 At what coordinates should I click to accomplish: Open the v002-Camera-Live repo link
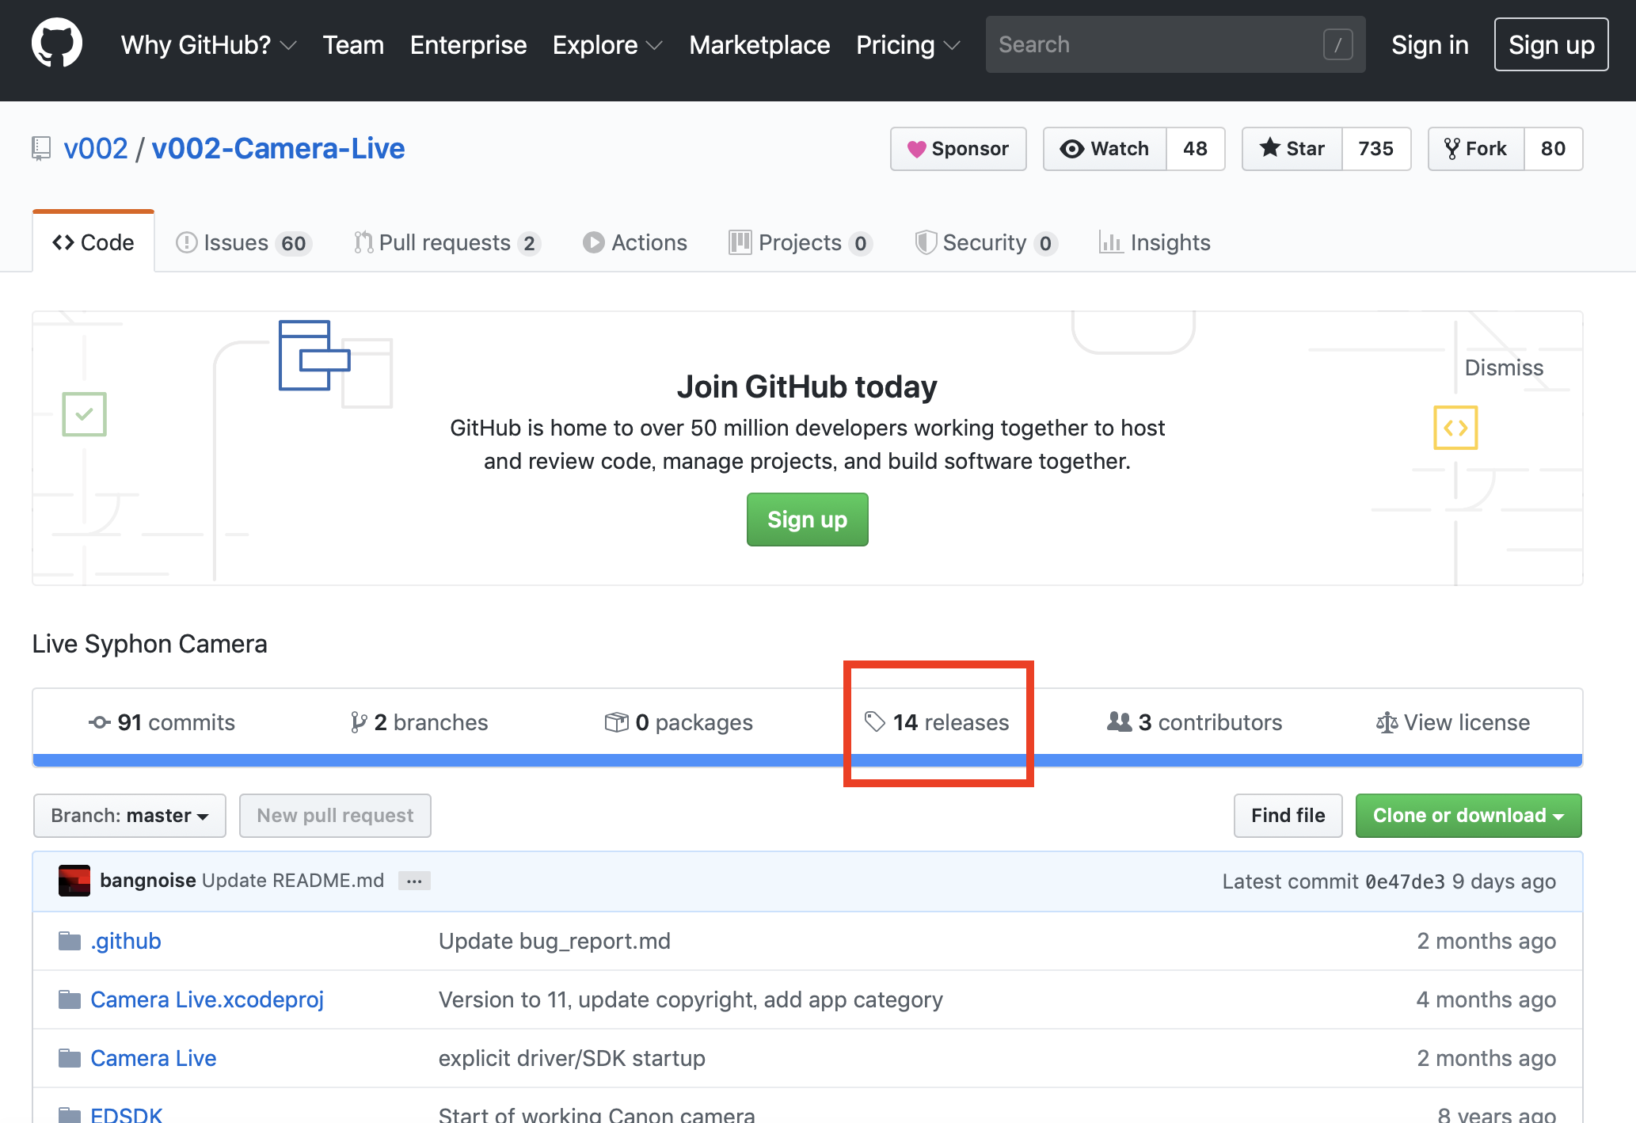278,149
